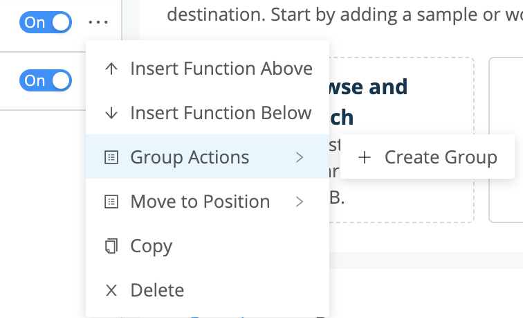Click the X icon next to Delete
Image resolution: width=523 pixels, height=318 pixels.
tap(111, 290)
